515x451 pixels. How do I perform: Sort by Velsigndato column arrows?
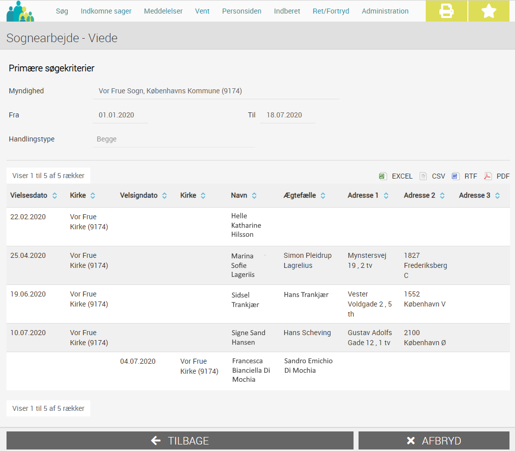coord(164,196)
